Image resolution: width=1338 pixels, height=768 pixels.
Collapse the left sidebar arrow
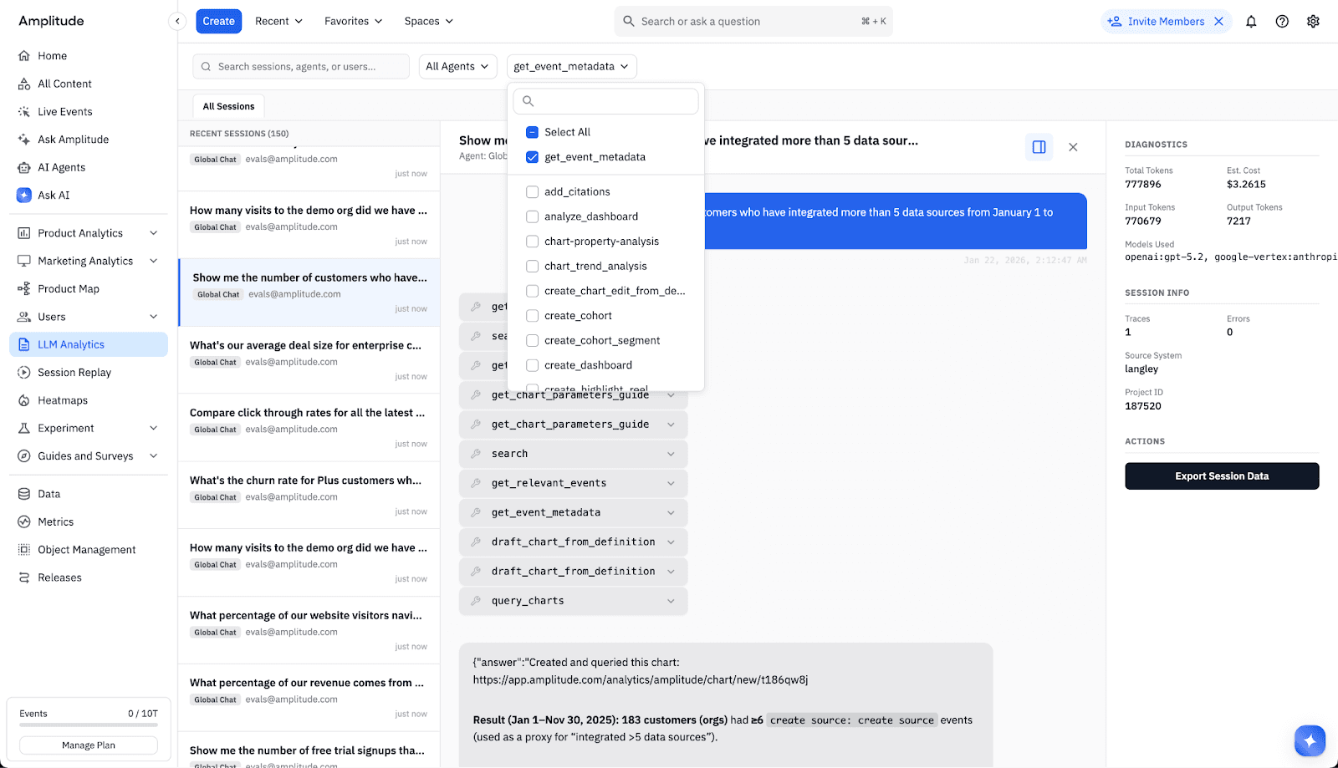pyautogui.click(x=177, y=22)
